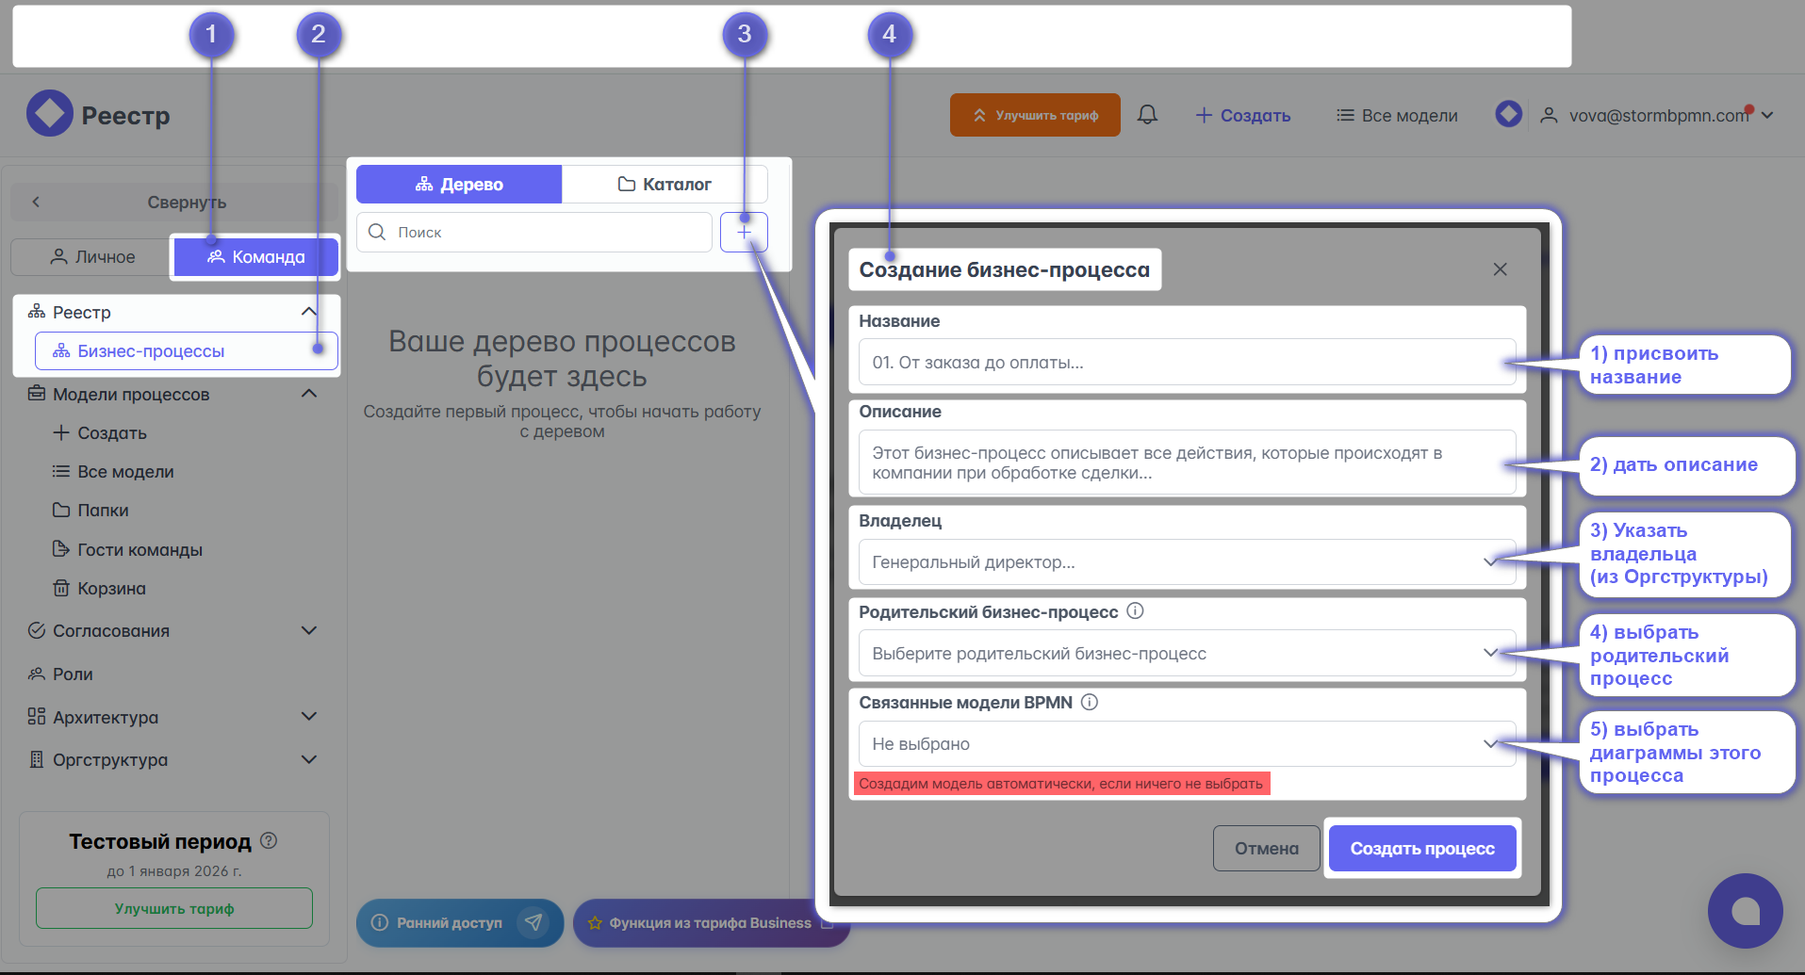Screen dimensions: 1805x975
Task: Close the Создание бизнес-процесса dialog
Action: point(1500,269)
